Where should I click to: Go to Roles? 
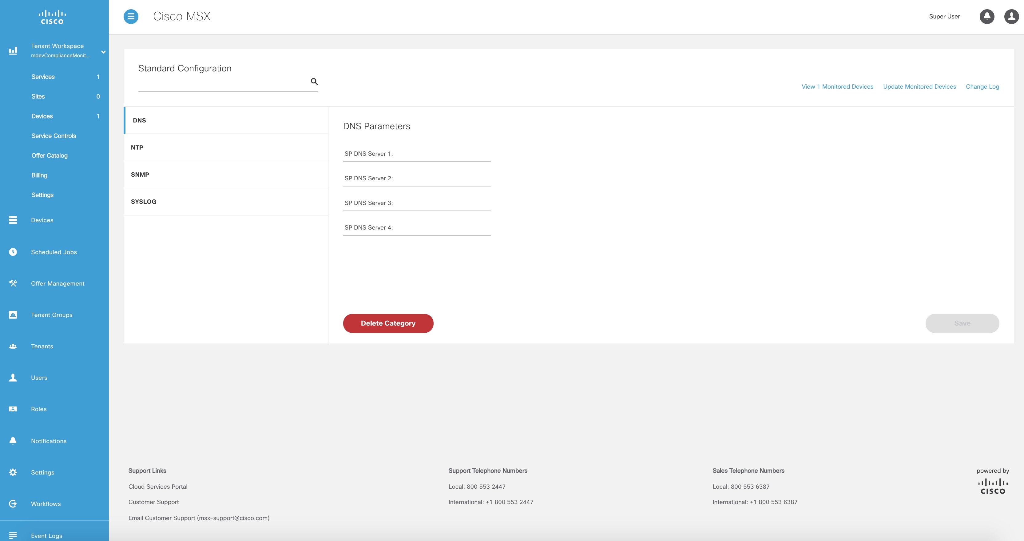point(38,409)
